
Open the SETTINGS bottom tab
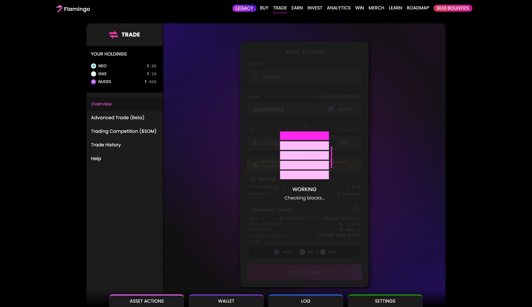click(385, 301)
